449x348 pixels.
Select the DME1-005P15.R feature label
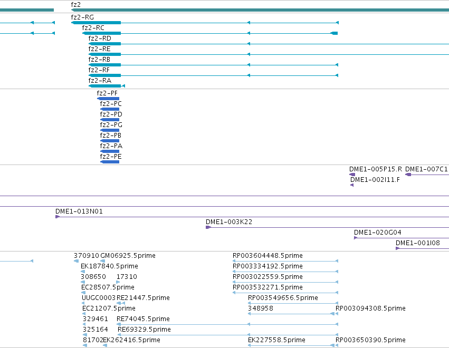click(x=376, y=169)
